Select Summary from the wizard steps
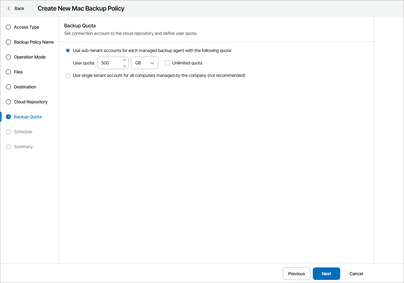404x283 pixels. pyautogui.click(x=8, y=147)
